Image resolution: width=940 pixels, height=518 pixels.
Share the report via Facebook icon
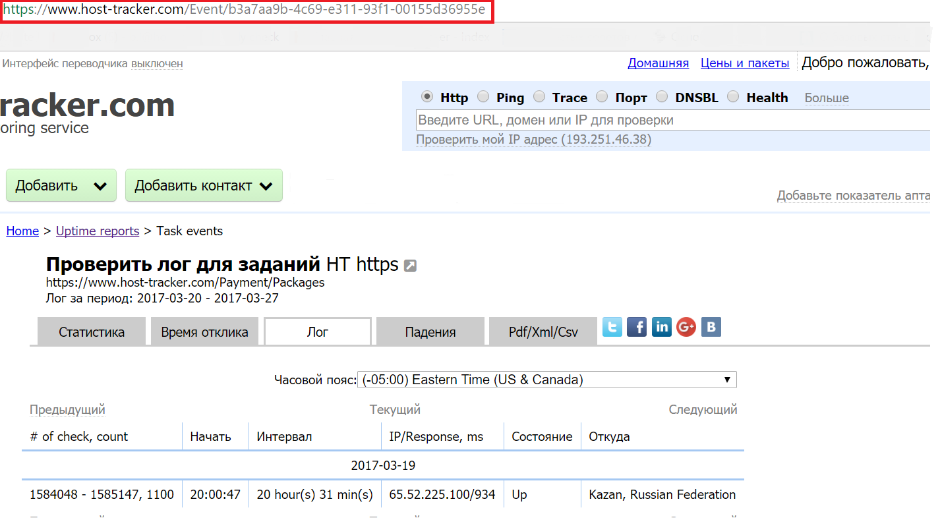[x=636, y=326]
